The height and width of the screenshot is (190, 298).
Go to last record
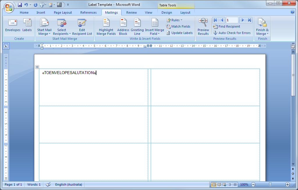click(249, 20)
